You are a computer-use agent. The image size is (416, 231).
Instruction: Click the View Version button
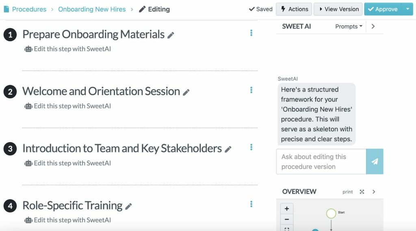tap(338, 9)
